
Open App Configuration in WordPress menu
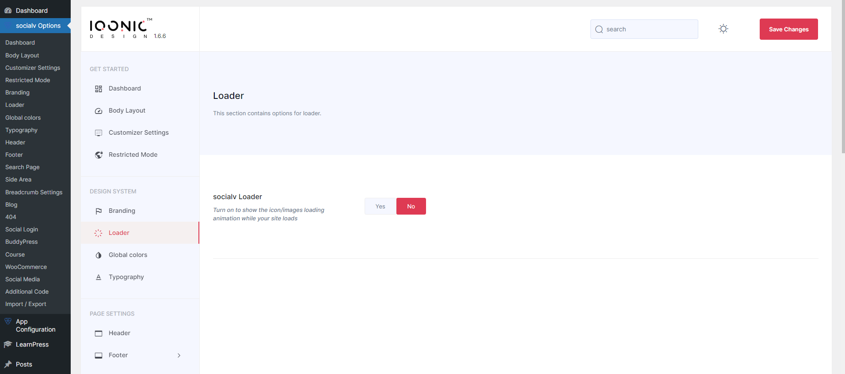(x=35, y=325)
